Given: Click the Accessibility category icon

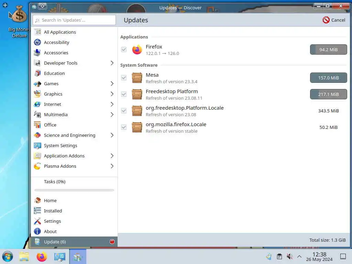Looking at the screenshot, I should click(x=37, y=42).
